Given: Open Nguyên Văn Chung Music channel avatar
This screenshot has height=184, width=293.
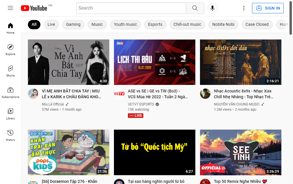Looking at the screenshot, I should pyautogui.click(x=205, y=94).
